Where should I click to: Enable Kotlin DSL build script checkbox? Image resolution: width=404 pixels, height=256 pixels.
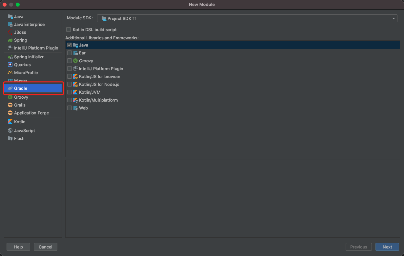69,30
